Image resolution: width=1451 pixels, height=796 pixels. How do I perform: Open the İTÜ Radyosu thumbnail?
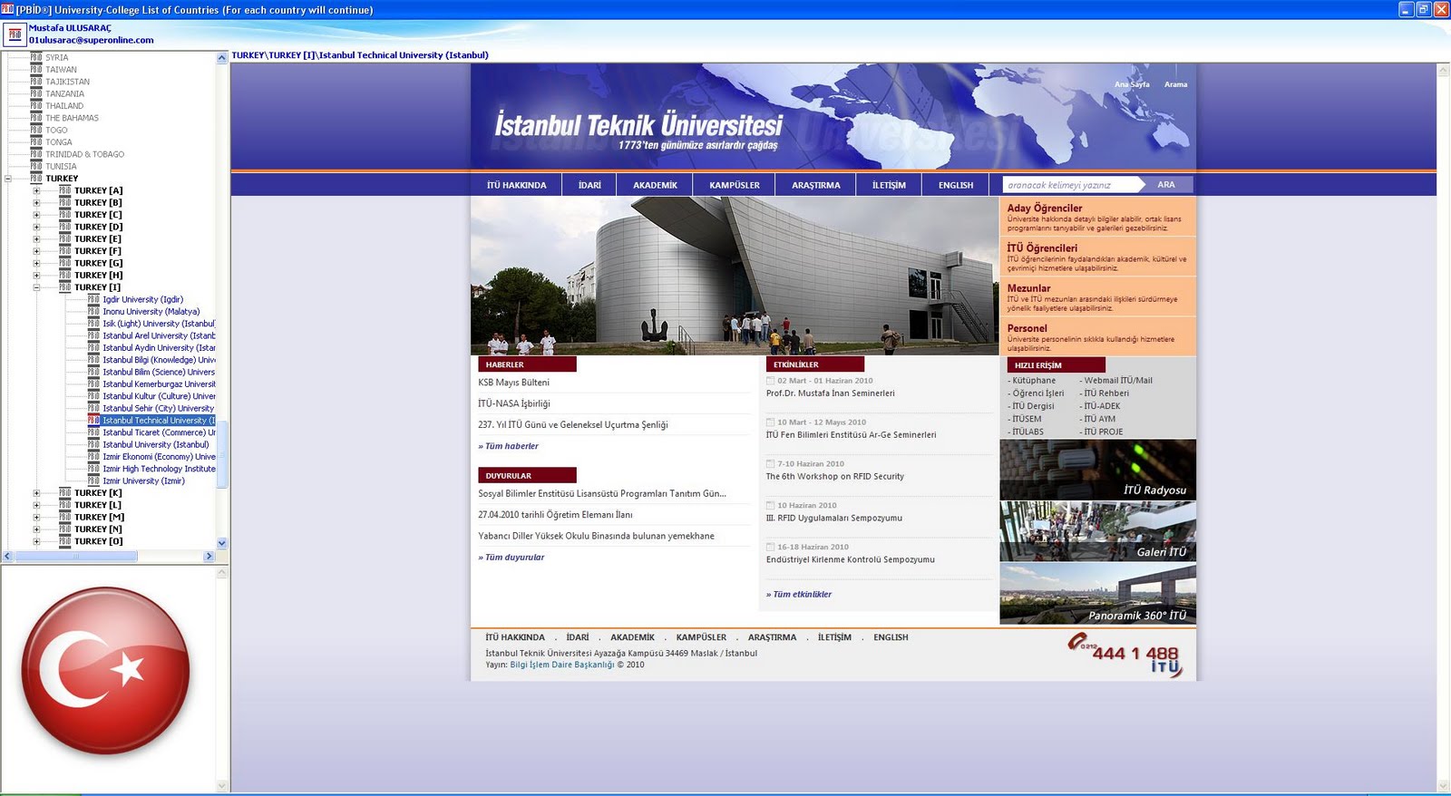[1097, 470]
